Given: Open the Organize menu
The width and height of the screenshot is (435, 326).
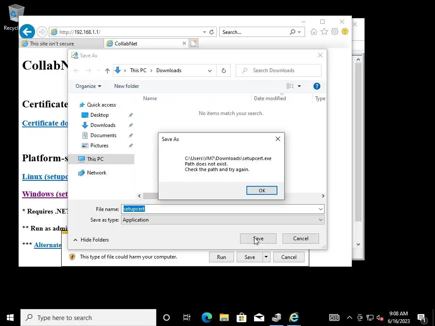Looking at the screenshot, I should pos(88,86).
